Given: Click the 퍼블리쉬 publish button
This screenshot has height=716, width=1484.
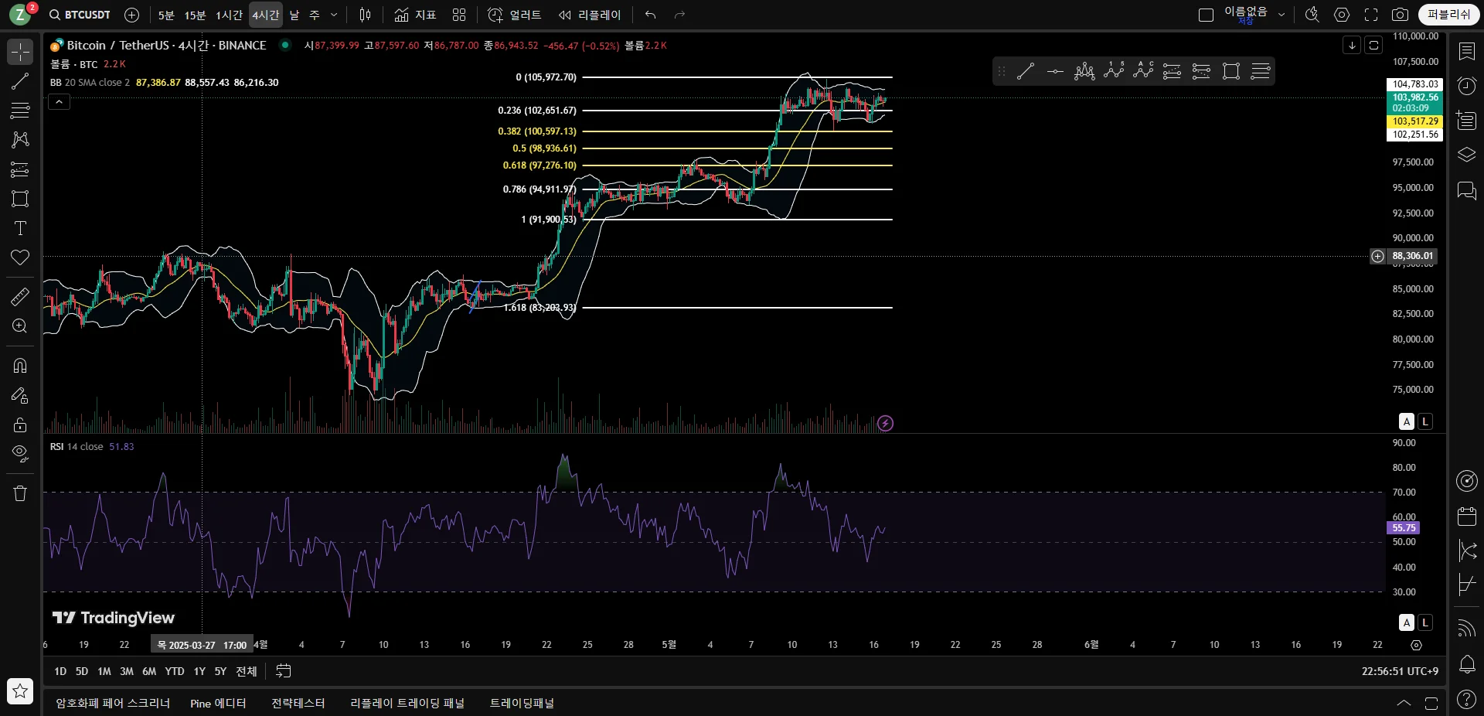Looking at the screenshot, I should click(1448, 15).
